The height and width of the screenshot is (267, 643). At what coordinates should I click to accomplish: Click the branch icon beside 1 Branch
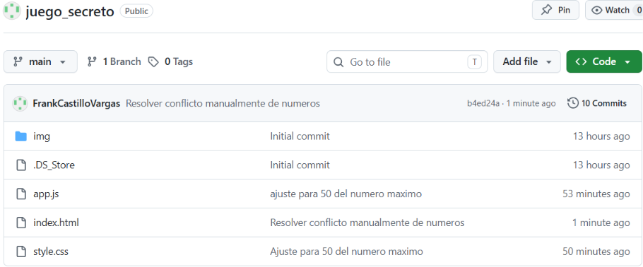click(x=92, y=61)
